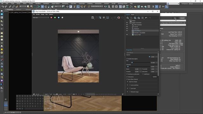This screenshot has width=203, height=114.
Task: Toggle visibility of Exposure layer
Action: click(x=127, y=28)
